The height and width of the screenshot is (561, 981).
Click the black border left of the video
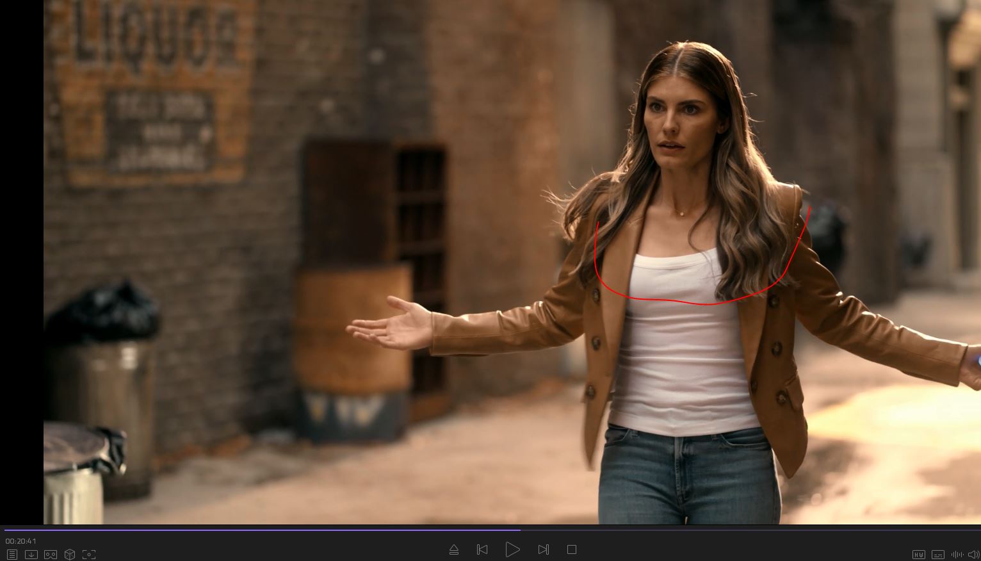coord(21,256)
